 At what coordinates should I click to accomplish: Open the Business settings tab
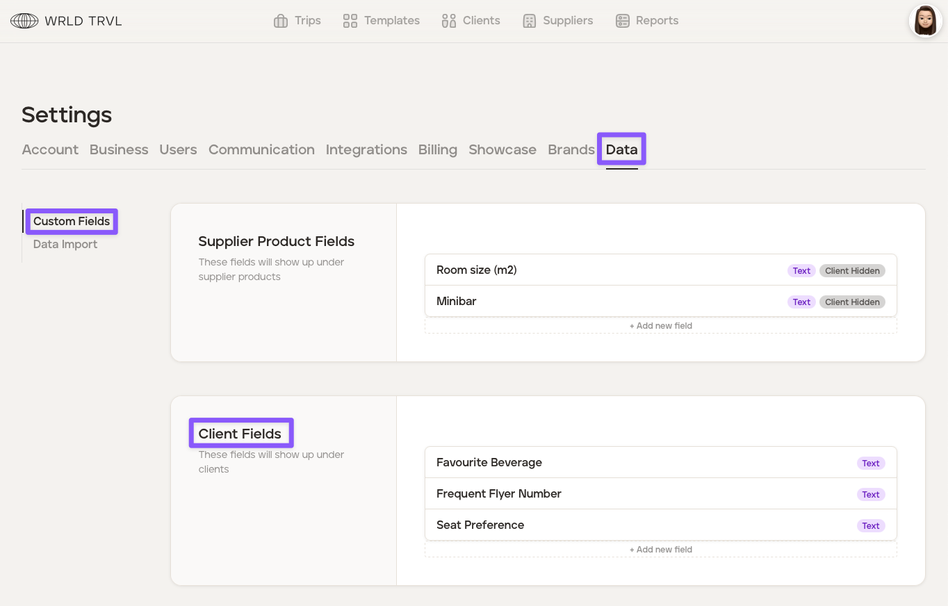coord(119,149)
